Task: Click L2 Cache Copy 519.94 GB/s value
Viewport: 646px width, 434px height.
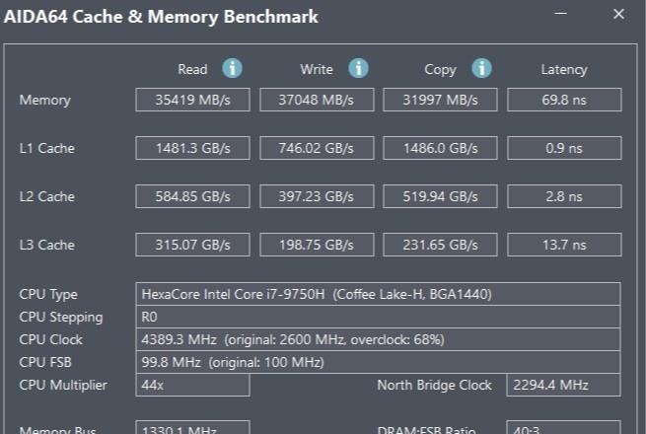Action: tap(440, 196)
